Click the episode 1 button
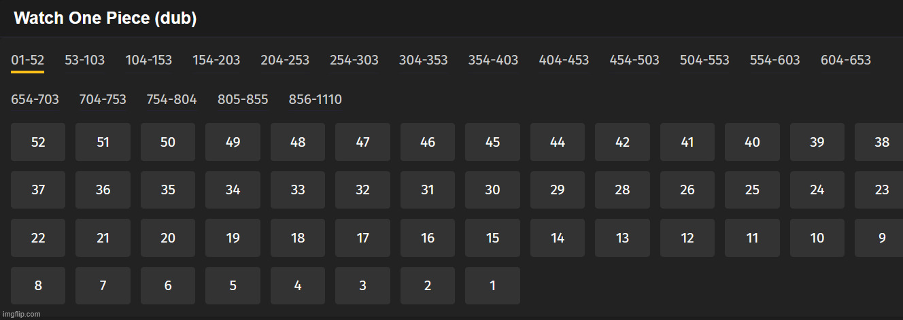The width and height of the screenshot is (903, 320). [492, 285]
